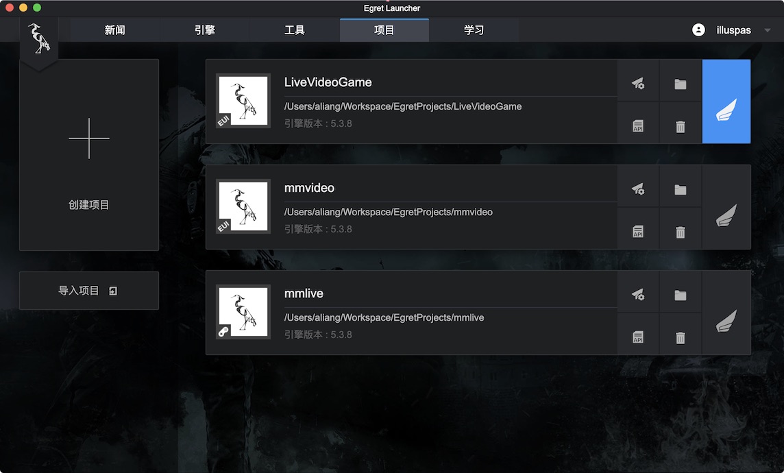This screenshot has height=473, width=784.
Task: Click the path ending in /LiveVideoGame
Action: tap(403, 106)
